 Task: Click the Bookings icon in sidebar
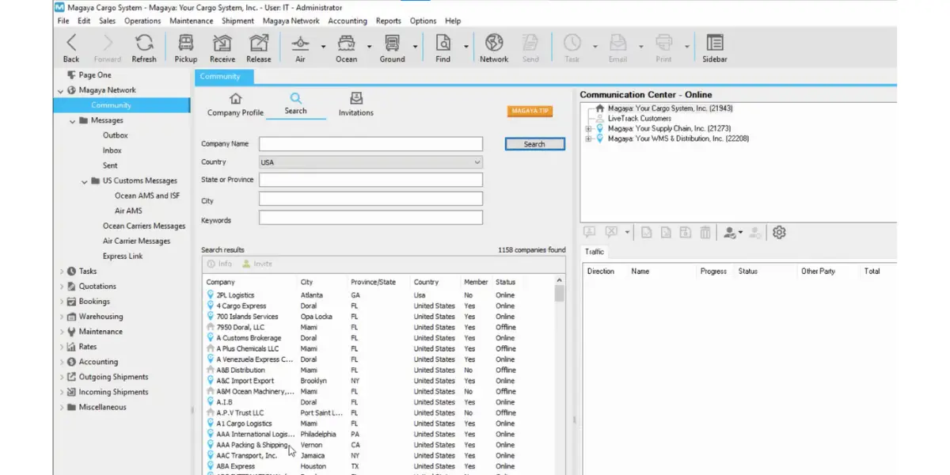pos(72,302)
